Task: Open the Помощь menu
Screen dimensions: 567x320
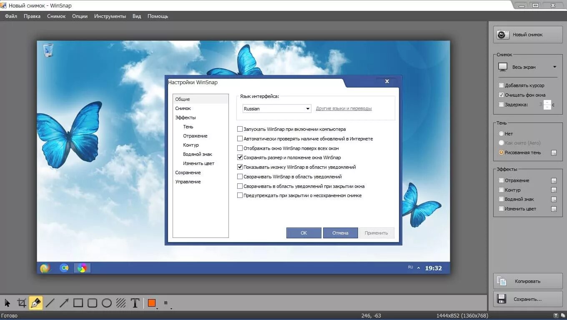Action: (158, 16)
